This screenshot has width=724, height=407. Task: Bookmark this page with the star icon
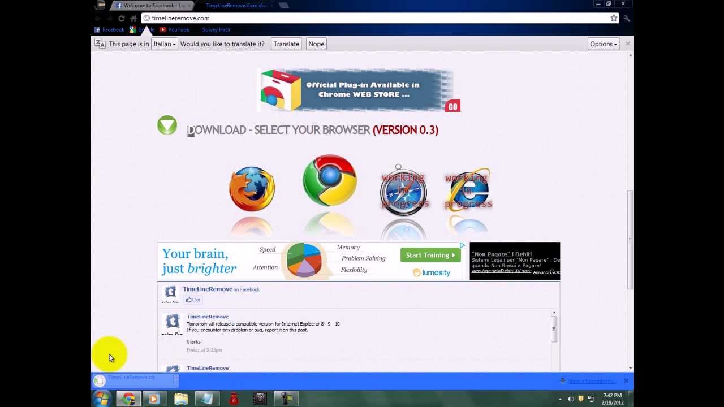614,18
